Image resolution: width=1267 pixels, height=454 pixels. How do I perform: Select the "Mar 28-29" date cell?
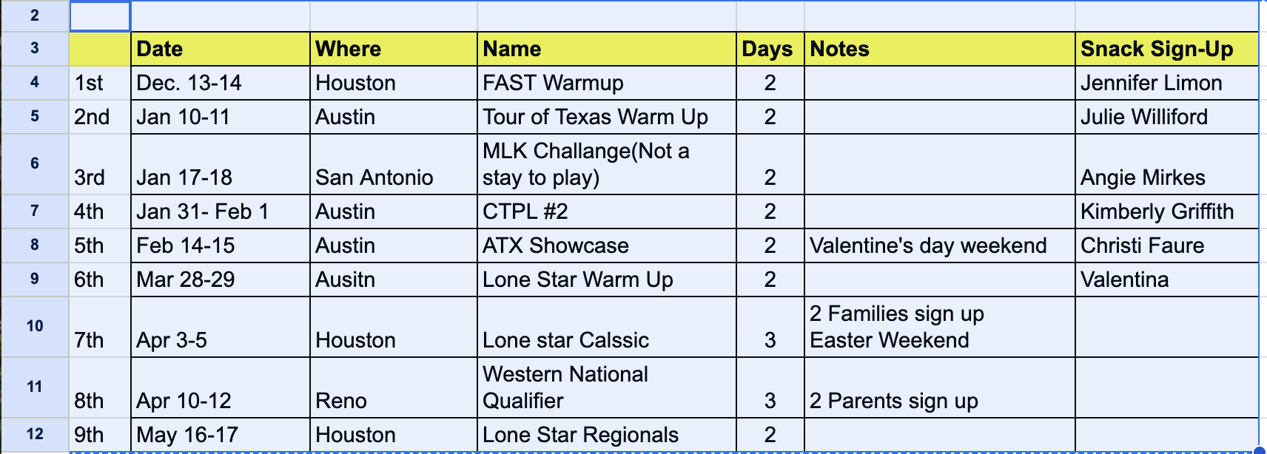point(220,279)
